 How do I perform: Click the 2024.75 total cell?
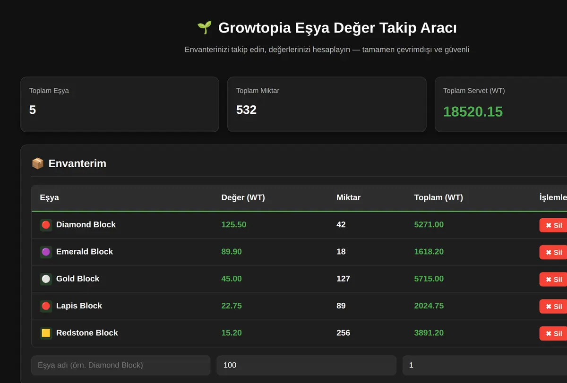[x=429, y=306]
